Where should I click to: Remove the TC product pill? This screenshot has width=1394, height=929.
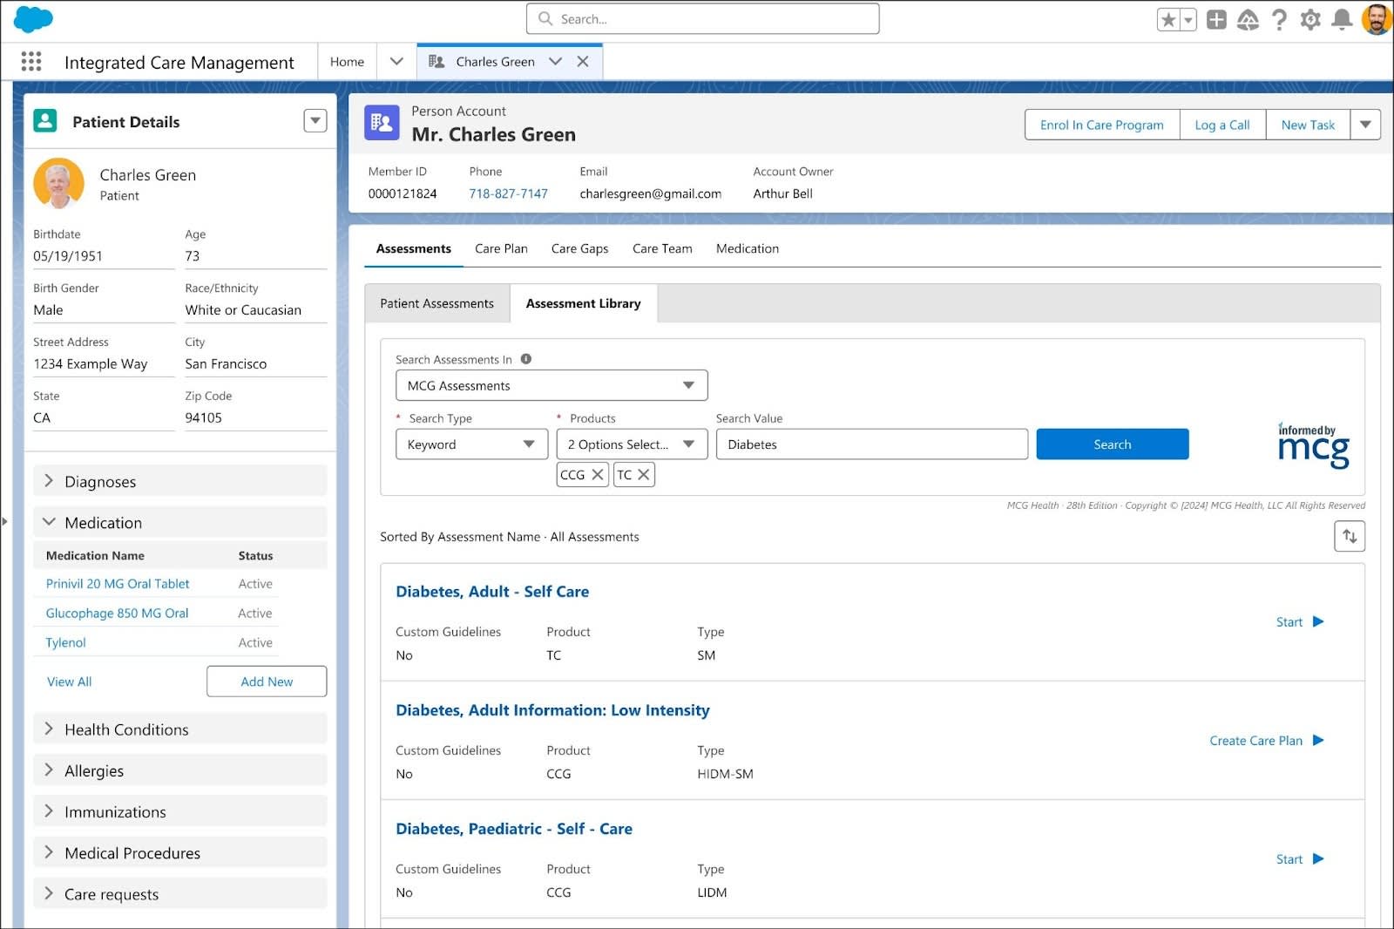[x=644, y=475]
